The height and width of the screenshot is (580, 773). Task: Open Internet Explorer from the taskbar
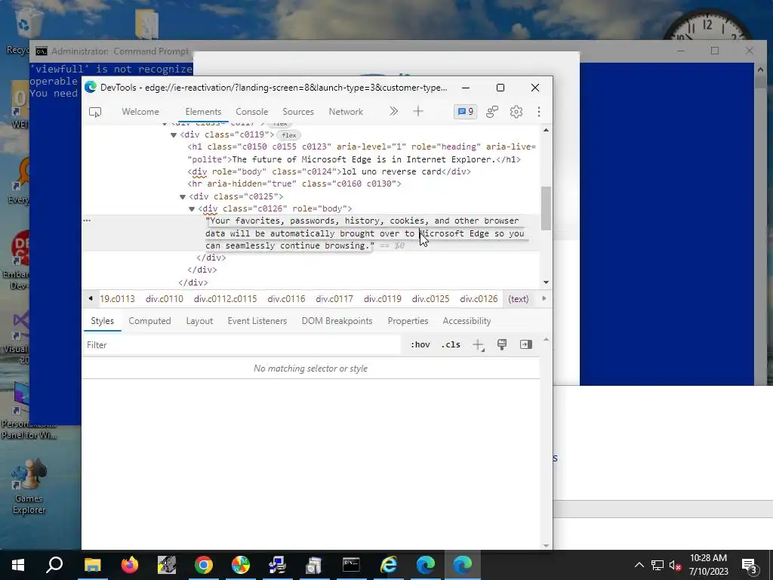coord(389,565)
